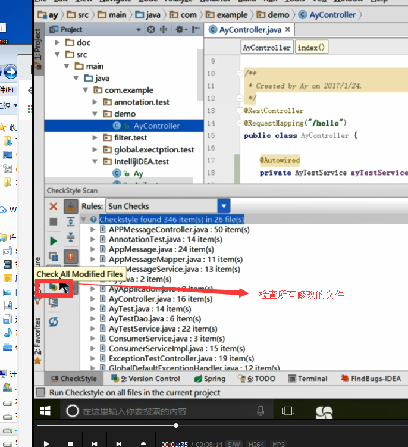Click the index() editor breadcrumb
The image size is (408, 447).
click(311, 48)
